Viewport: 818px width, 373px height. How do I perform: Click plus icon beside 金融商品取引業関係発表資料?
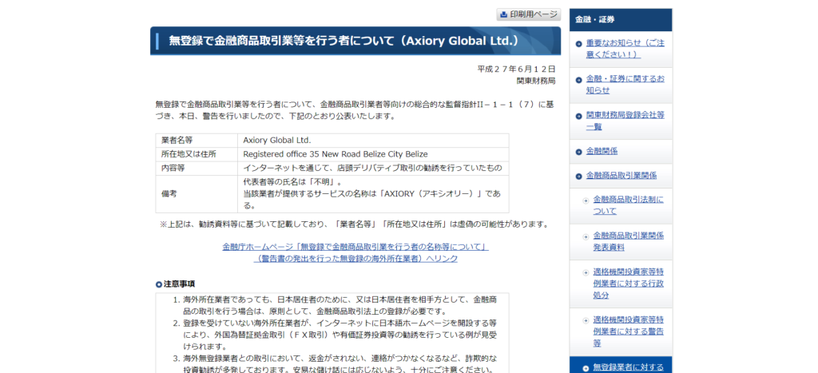tap(586, 237)
